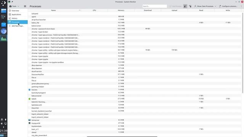Sort by the Upload column header
This screenshot has width=244, height=137.
pyautogui.click(x=174, y=10)
